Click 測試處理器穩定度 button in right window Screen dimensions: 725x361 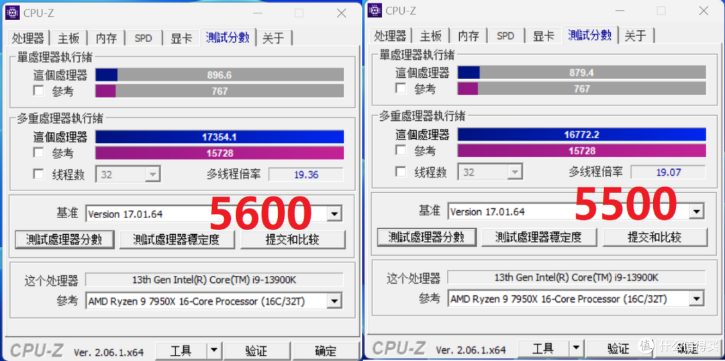tap(538, 237)
